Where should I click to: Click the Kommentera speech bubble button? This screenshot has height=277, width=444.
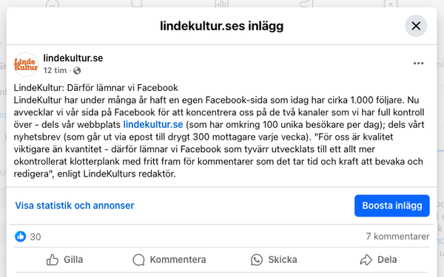169,259
